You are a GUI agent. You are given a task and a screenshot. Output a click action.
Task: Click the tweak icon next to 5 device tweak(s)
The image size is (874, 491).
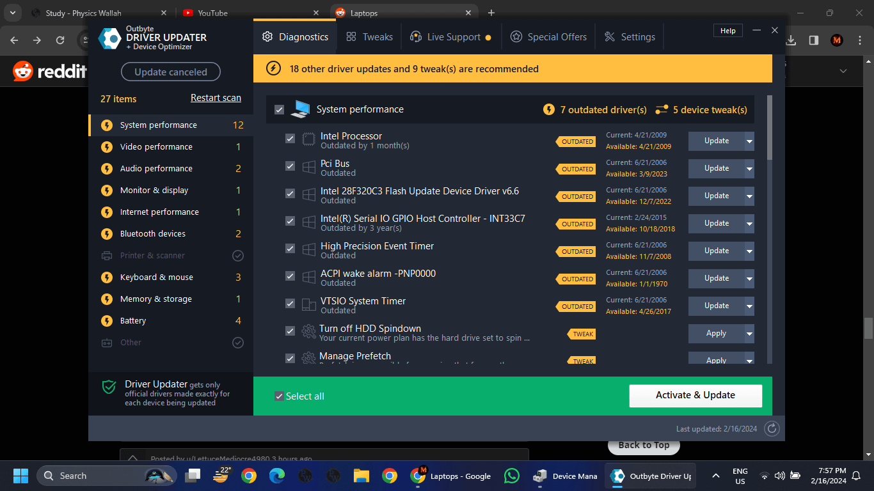point(662,109)
